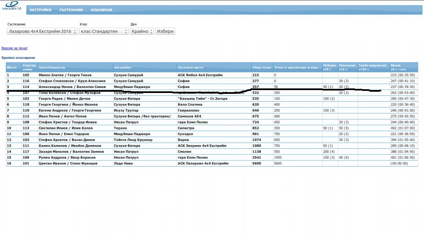Open the Версия за печат link
Image resolution: width=424 pixels, height=238 pixels.
coord(14,48)
